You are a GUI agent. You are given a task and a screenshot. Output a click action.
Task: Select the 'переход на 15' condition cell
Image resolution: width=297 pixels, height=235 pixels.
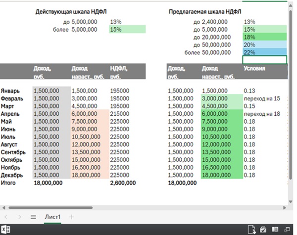click(x=261, y=98)
